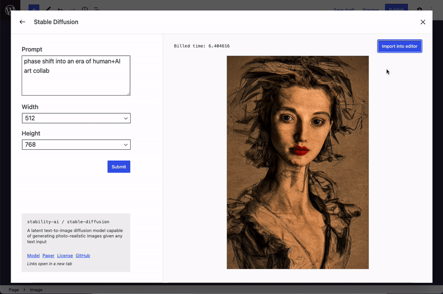Click the back arrow beside Stable Diffusion
The width and height of the screenshot is (443, 294).
coord(22,22)
